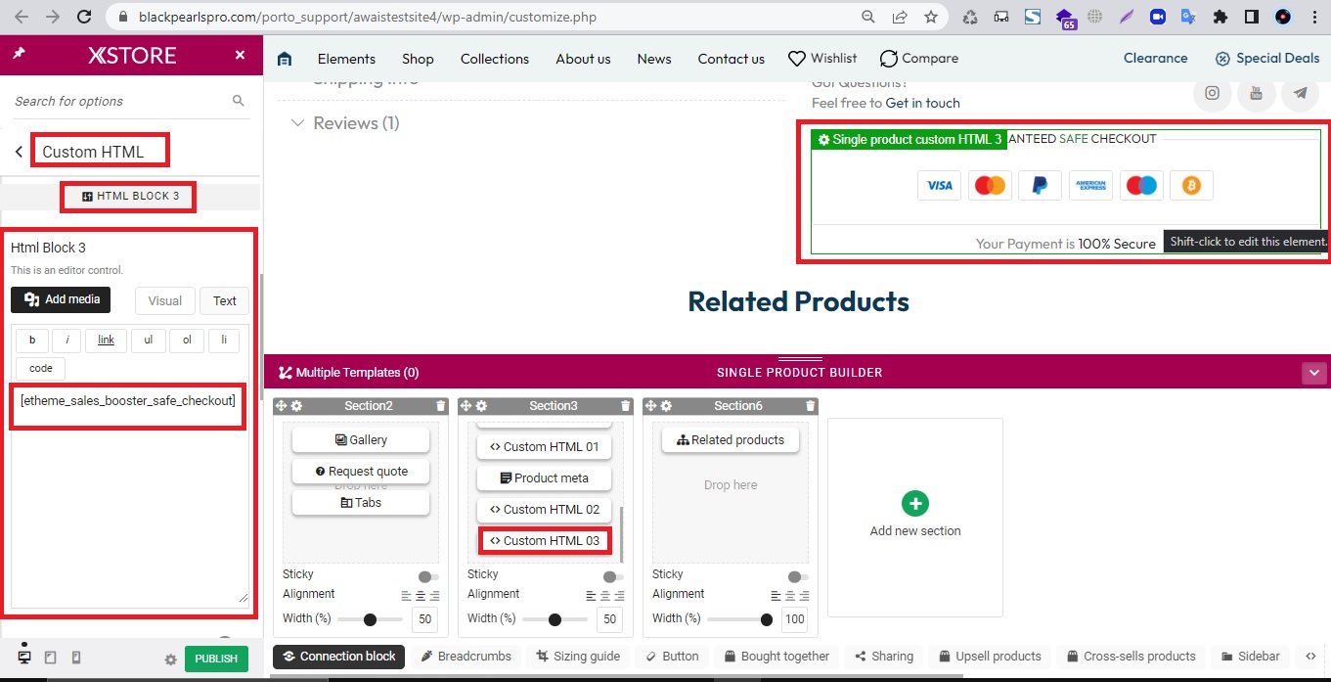Open Section3 settings gear
The width and height of the screenshot is (1331, 682).
(x=481, y=406)
